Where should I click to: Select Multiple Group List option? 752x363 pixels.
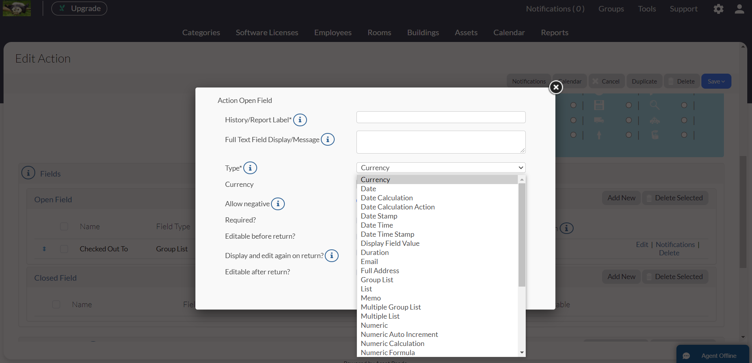point(437,307)
